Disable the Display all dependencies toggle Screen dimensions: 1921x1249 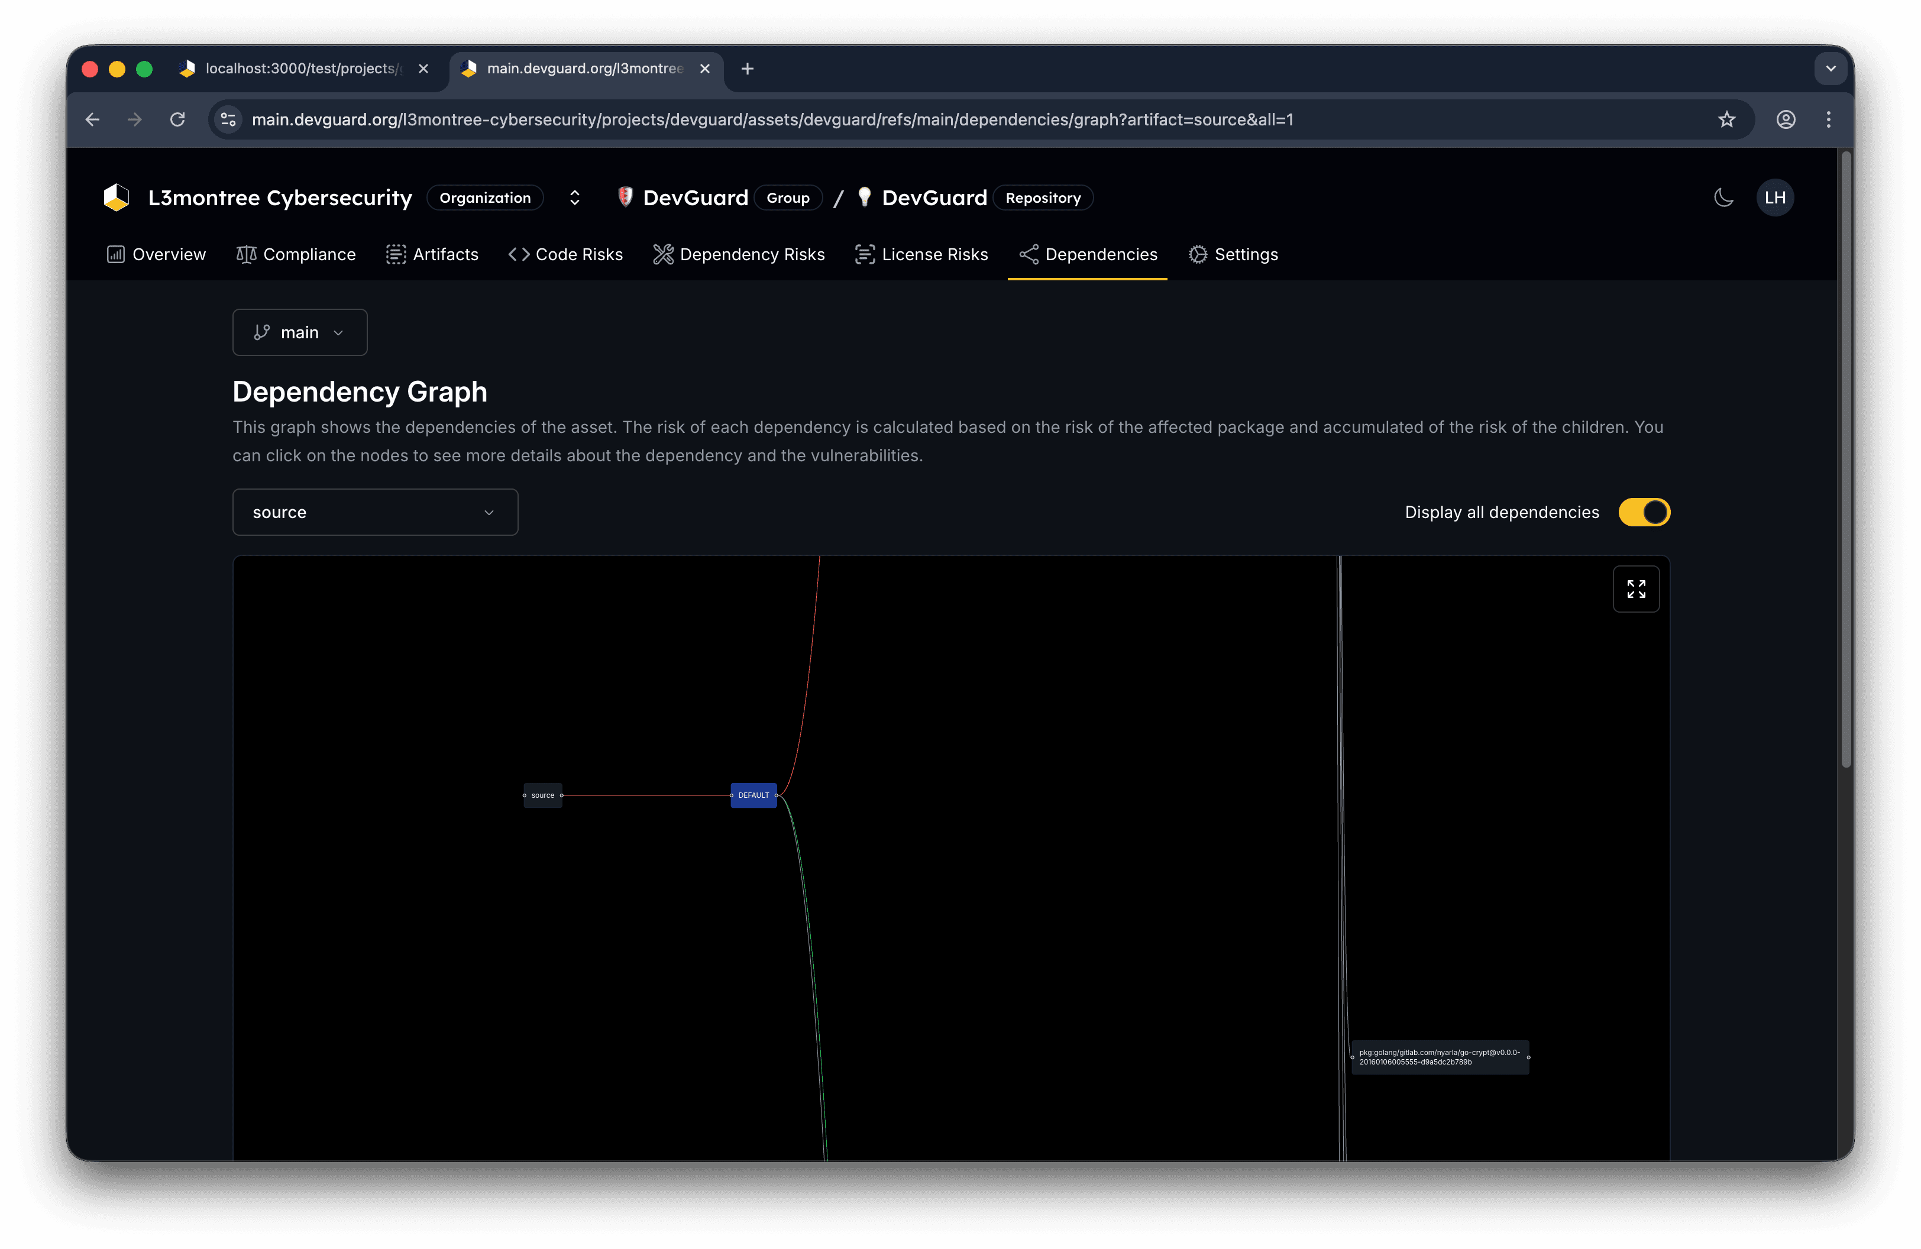(1644, 512)
